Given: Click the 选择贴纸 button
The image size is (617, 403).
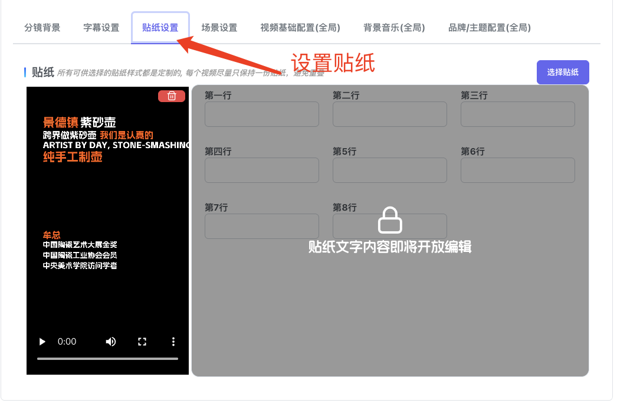Looking at the screenshot, I should (562, 73).
